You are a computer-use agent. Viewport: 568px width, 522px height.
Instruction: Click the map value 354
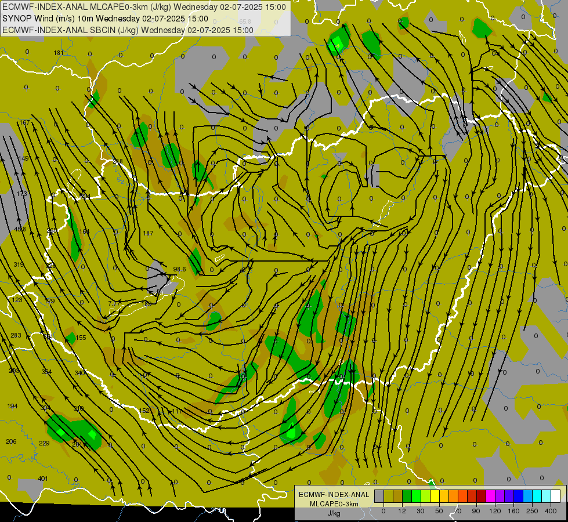pyautogui.click(x=47, y=372)
